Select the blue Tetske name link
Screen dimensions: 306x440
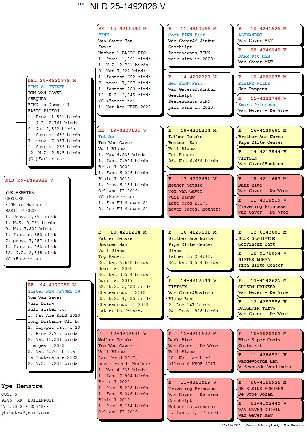coord(106,137)
